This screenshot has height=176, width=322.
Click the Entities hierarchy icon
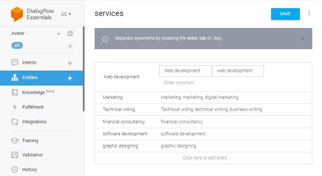(x=15, y=78)
